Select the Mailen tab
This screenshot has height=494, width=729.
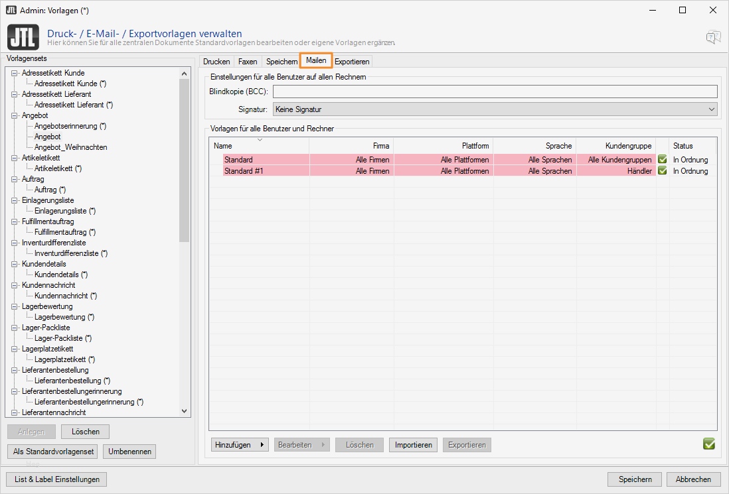tap(316, 60)
